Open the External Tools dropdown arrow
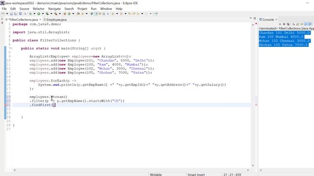The height and width of the screenshot is (176, 314). coord(60,14)
